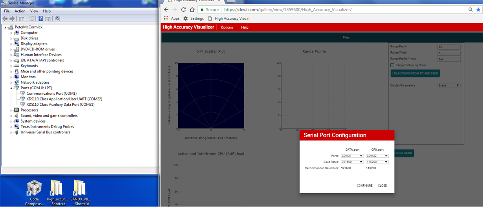Click the High Accuracy Visual bookmark
This screenshot has width=483, height=209.
(229, 18)
